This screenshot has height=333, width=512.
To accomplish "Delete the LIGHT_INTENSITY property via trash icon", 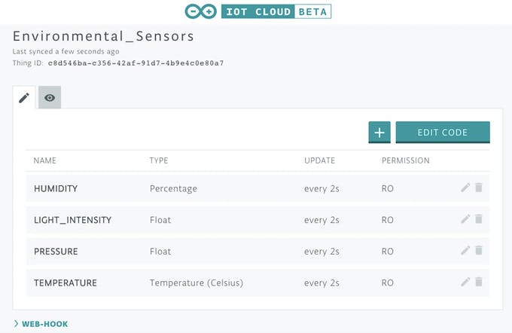I will pyautogui.click(x=479, y=219).
